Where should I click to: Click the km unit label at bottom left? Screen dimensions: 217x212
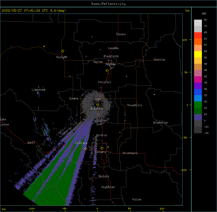point(4,209)
